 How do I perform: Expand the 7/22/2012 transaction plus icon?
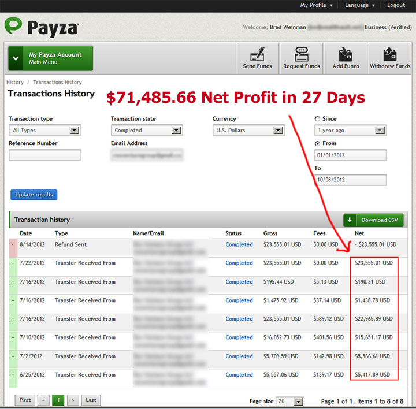point(13,263)
